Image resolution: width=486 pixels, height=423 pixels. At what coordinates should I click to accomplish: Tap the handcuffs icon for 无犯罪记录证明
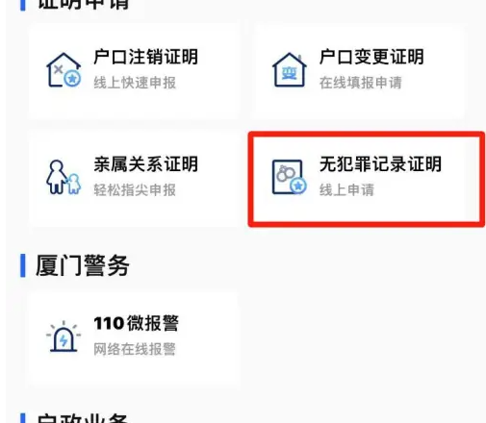tap(290, 177)
